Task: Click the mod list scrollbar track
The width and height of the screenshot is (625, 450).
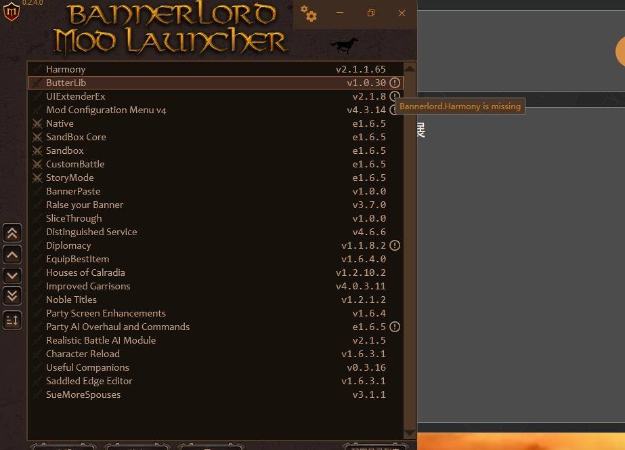Action: [x=410, y=251]
